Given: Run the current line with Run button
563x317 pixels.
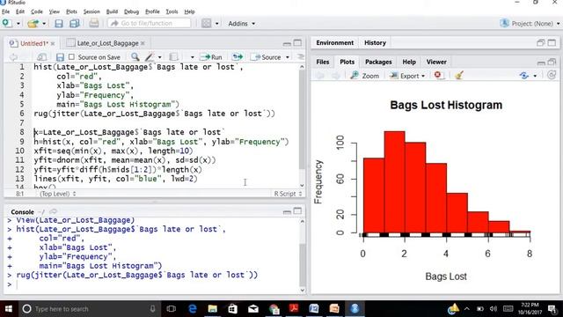Looking at the screenshot, I should [211, 57].
